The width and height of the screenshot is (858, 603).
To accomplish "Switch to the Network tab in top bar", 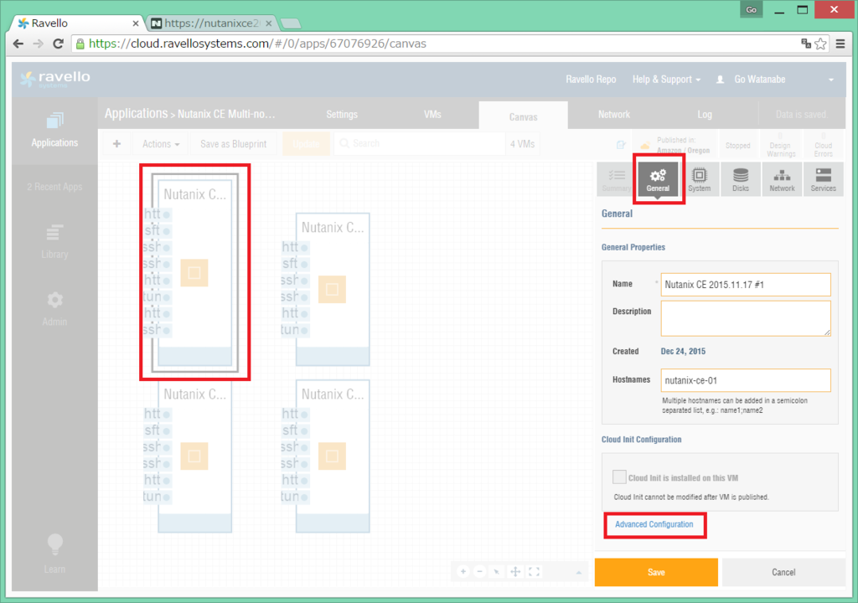I will click(614, 115).
